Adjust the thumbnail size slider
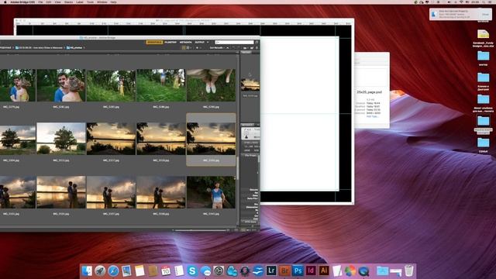496x279 pixels. tap(201, 230)
